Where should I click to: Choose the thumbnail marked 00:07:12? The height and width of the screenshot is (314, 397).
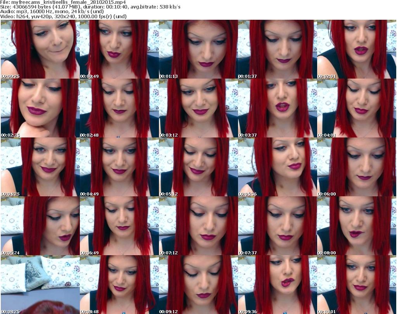pyautogui.click(x=198, y=226)
